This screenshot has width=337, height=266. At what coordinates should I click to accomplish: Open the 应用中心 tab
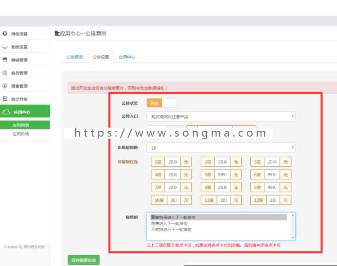(x=127, y=57)
